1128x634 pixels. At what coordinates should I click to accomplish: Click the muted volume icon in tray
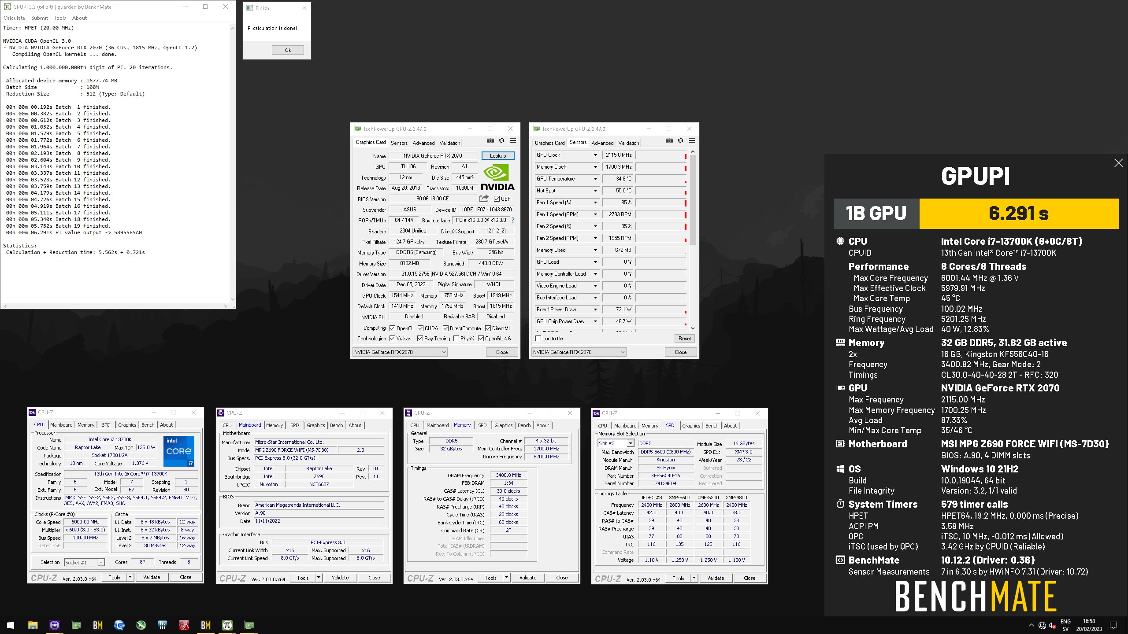click(1053, 625)
